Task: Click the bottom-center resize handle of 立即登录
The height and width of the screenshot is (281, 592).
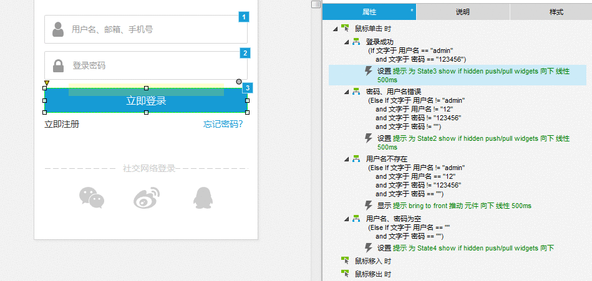Action: click(146, 112)
